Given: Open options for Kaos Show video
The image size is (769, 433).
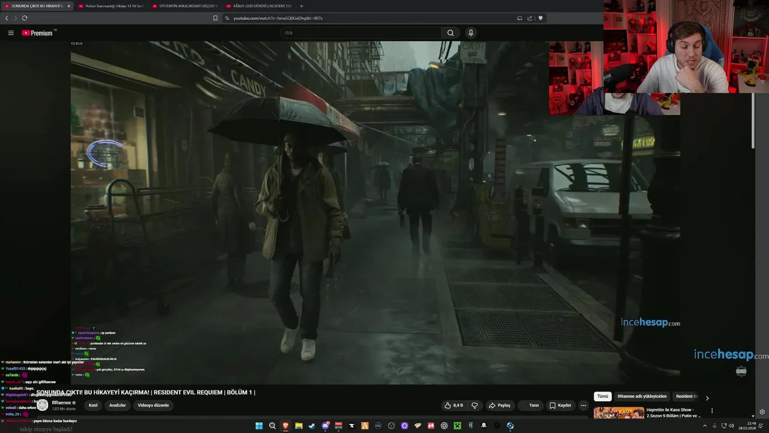Looking at the screenshot, I should tap(712, 411).
